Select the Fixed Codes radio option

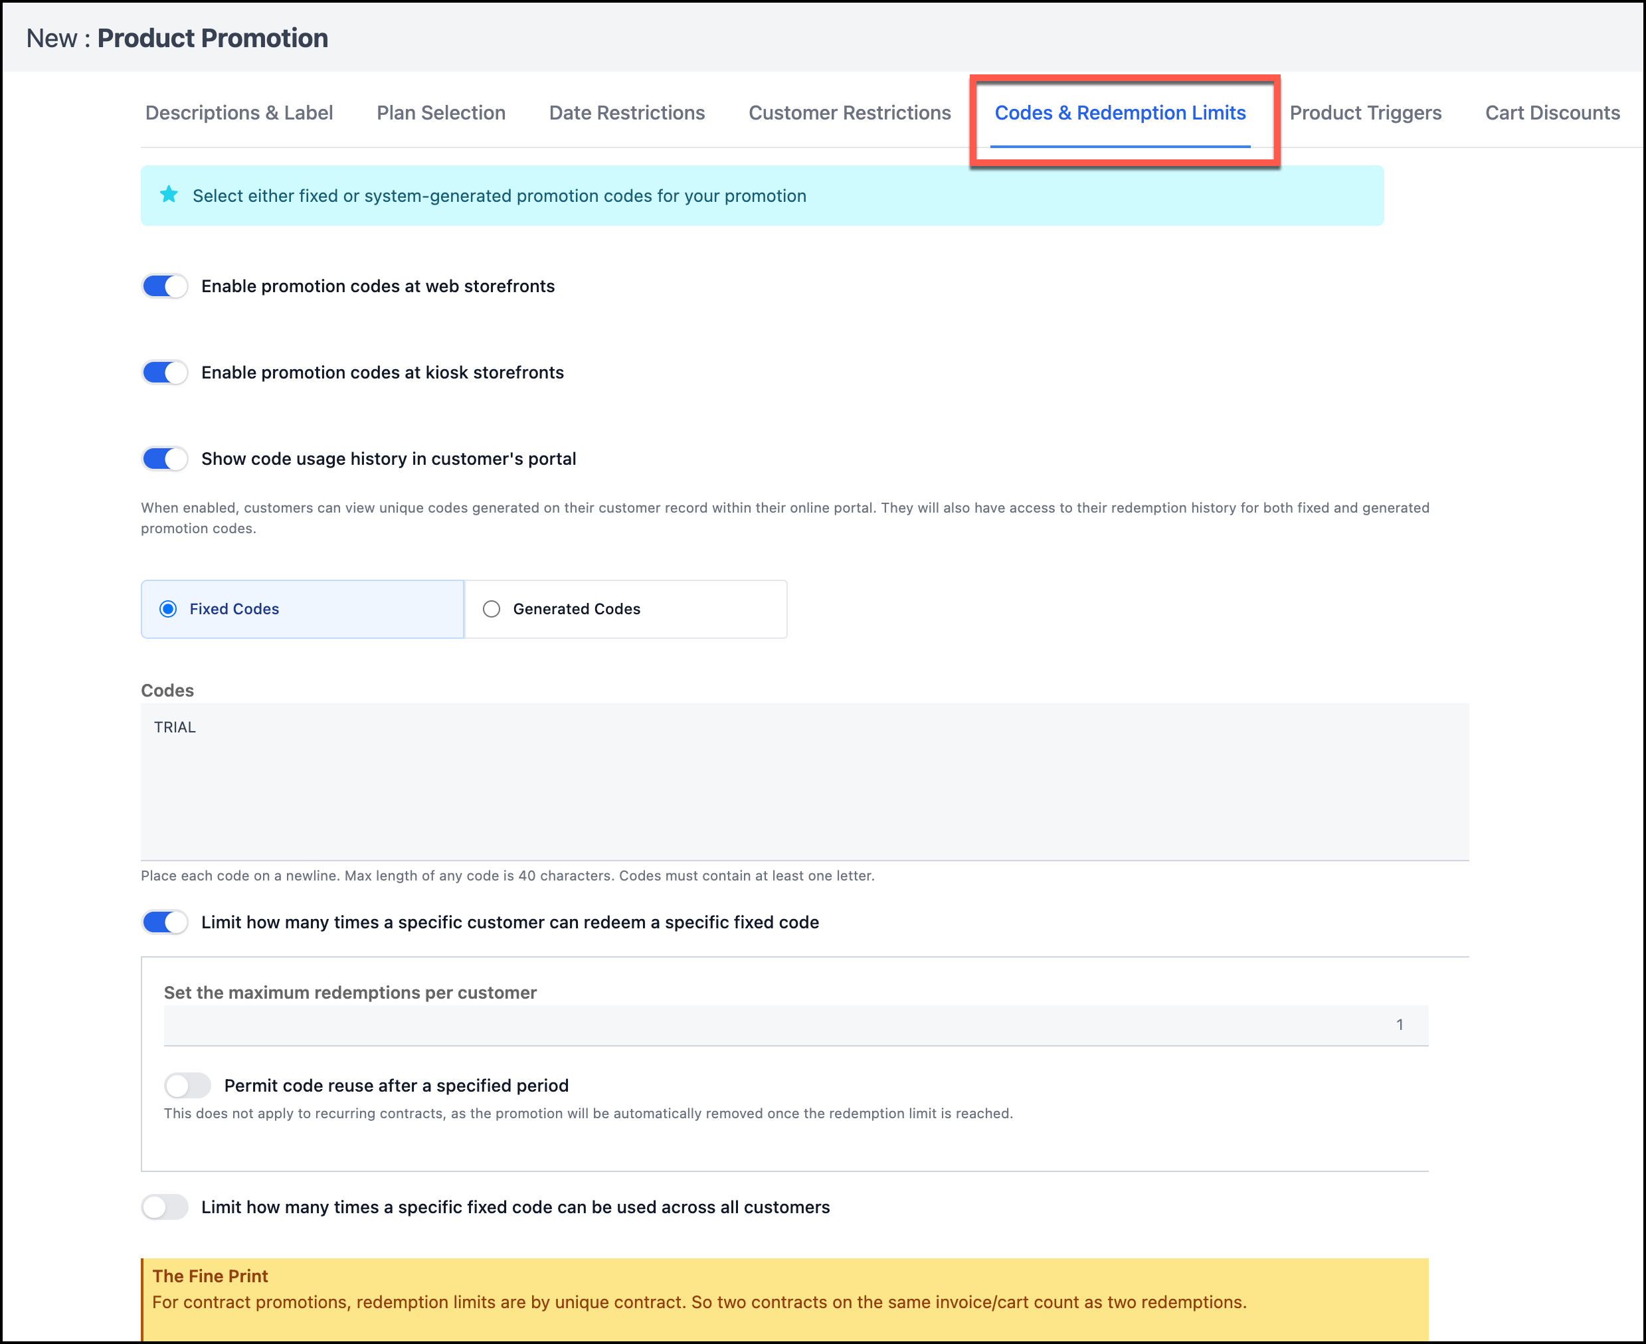tap(169, 610)
